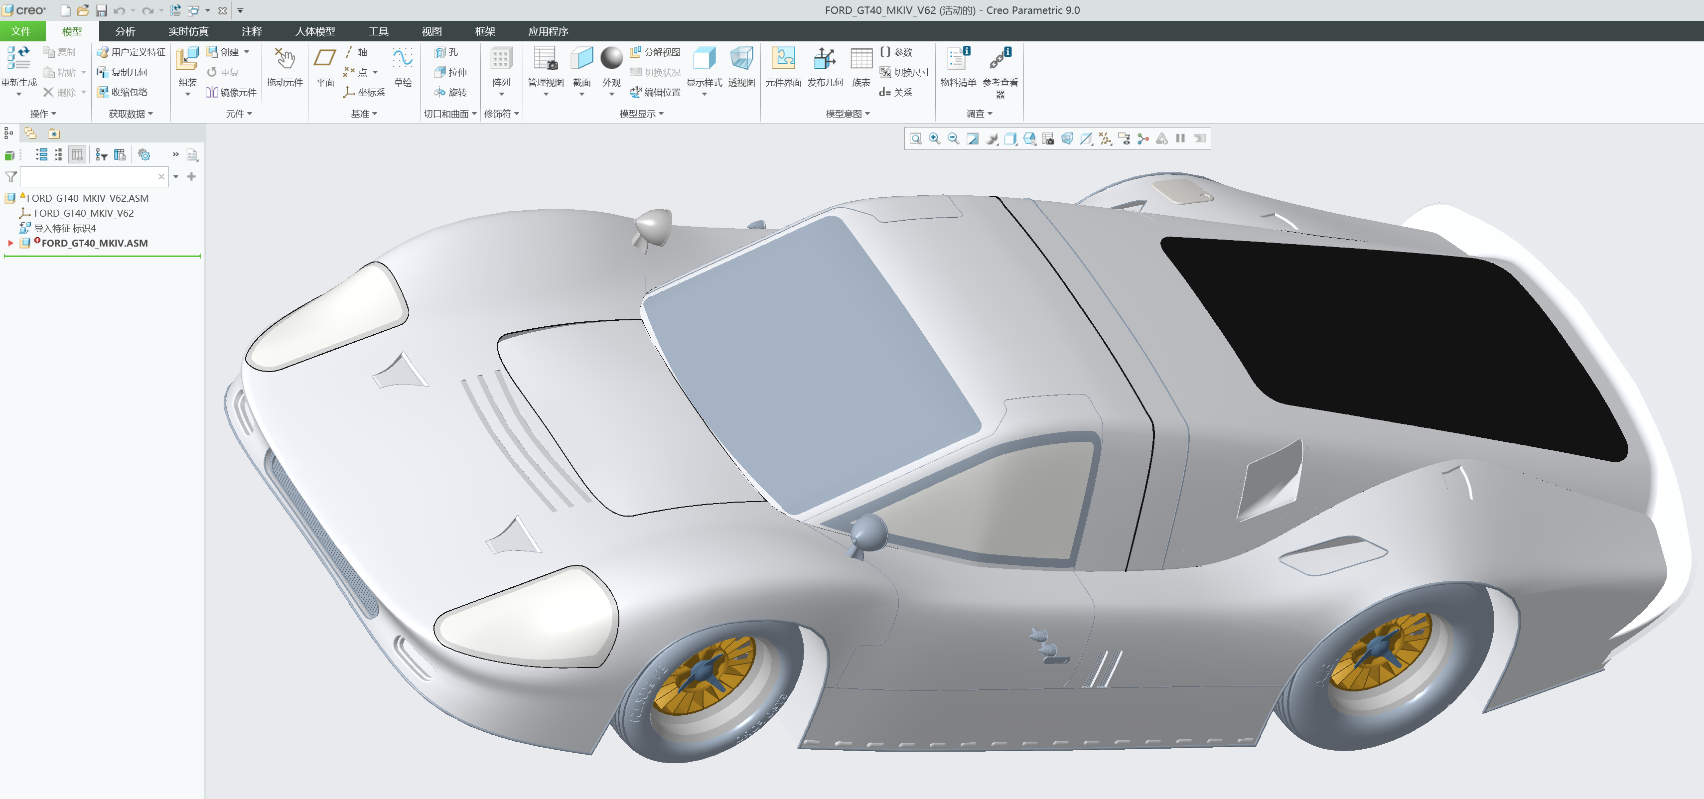Click Zoom Out icon in graphics toolbar

click(x=953, y=138)
